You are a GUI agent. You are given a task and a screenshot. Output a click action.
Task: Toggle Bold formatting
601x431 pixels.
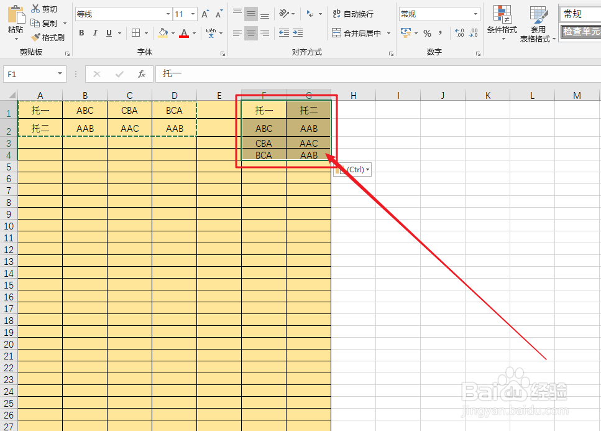81,33
